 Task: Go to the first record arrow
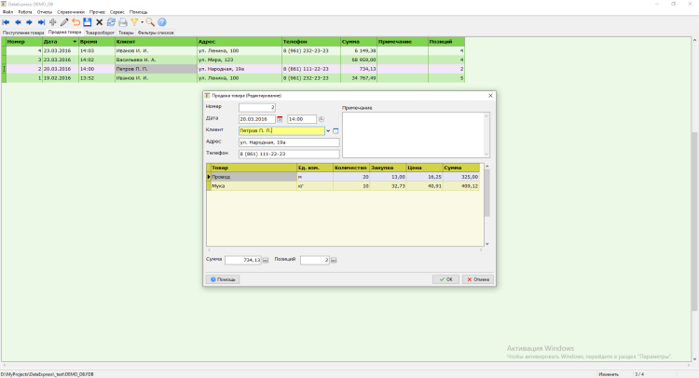[7, 22]
